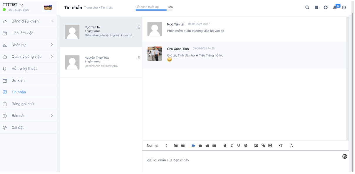
Task: Open notifications bell with 30 badge
Action: [x=335, y=7]
